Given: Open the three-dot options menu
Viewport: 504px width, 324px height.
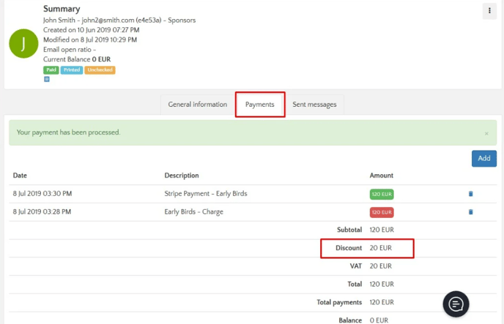Looking at the screenshot, I should tap(488, 11).
